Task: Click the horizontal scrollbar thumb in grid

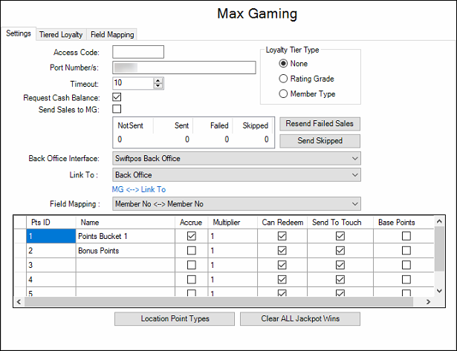Action: tap(218, 302)
